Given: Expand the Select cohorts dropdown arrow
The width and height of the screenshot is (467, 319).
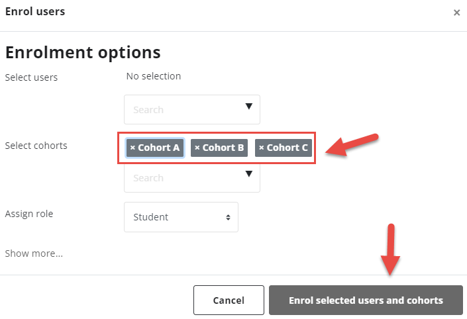Looking at the screenshot, I should coord(249,174).
